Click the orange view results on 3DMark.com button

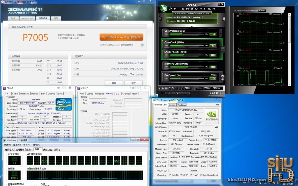point(122,37)
